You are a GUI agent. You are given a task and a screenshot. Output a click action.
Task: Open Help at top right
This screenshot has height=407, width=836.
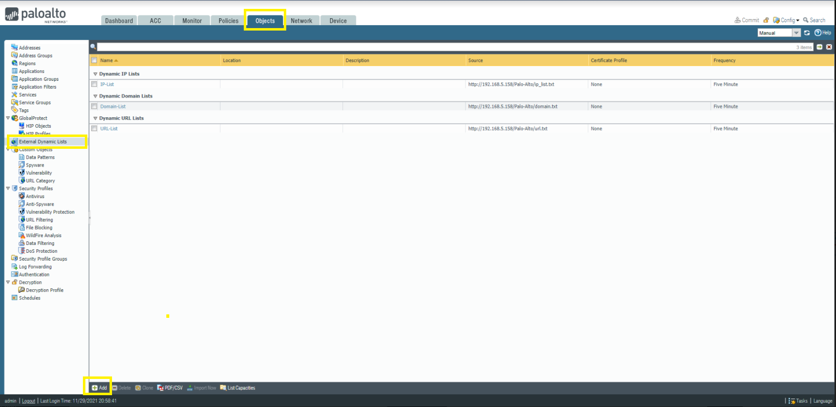[823, 33]
